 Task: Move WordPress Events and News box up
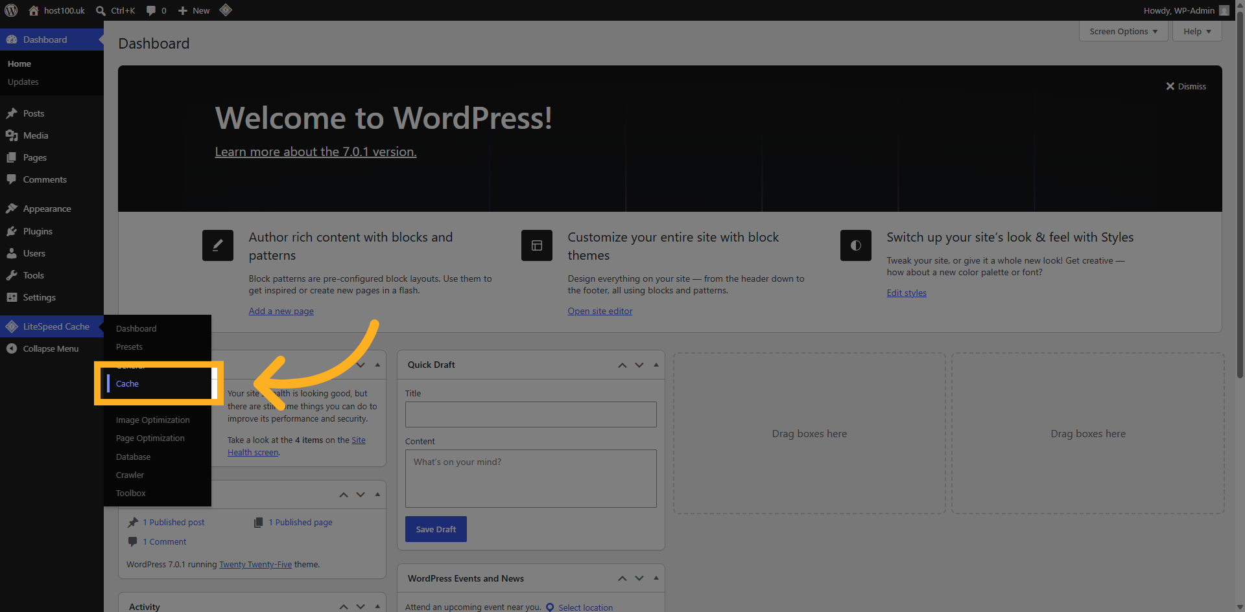(622, 578)
